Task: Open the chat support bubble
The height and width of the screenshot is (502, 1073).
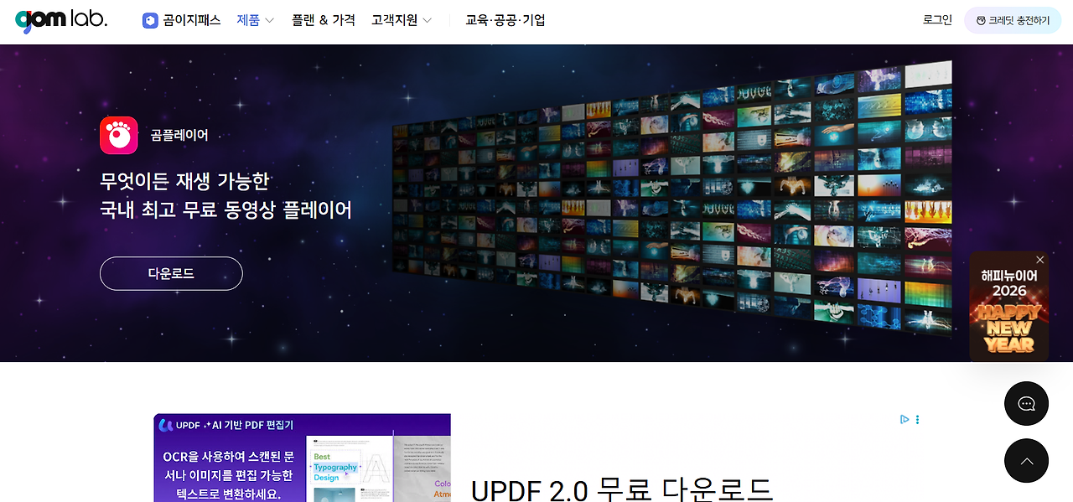Action: point(1026,403)
